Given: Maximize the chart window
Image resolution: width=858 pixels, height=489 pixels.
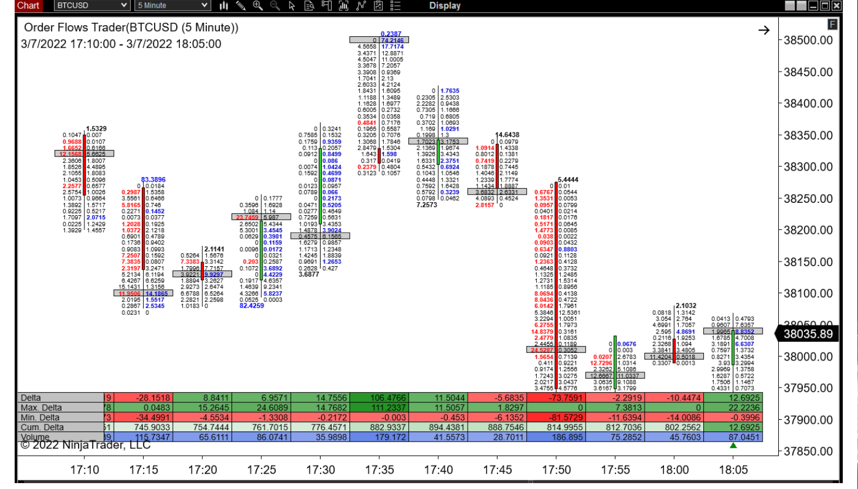Looking at the screenshot, I should [825, 6].
